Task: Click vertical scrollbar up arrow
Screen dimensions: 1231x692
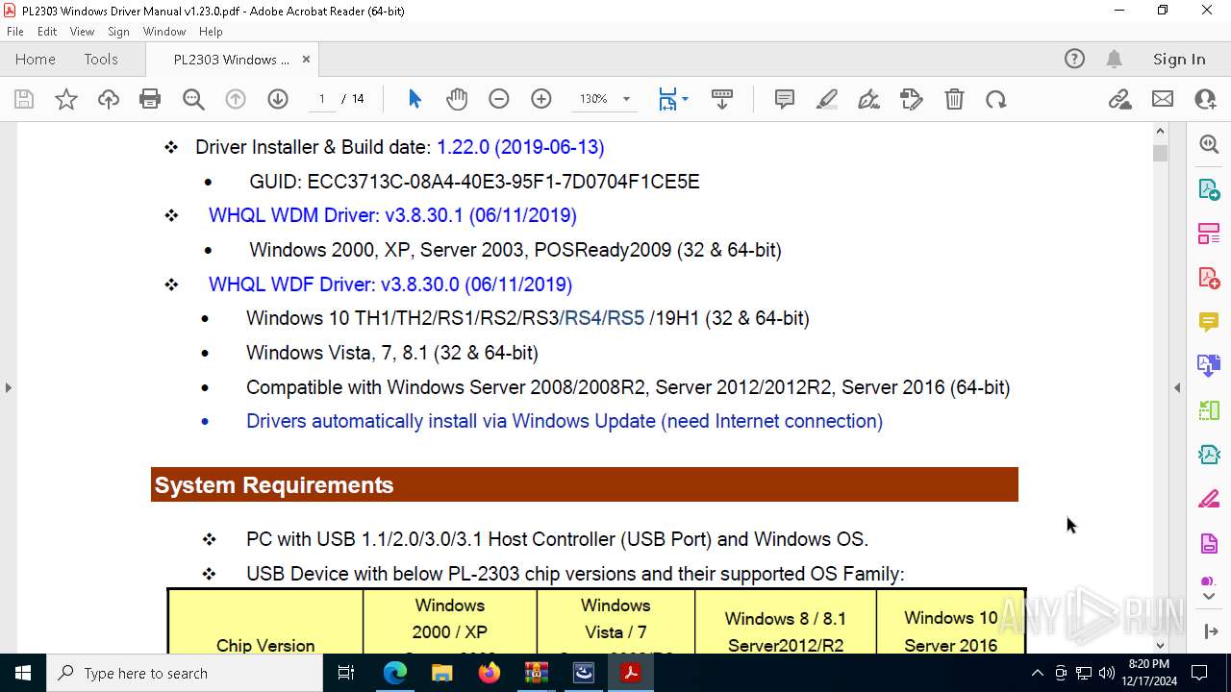Action: pyautogui.click(x=1160, y=131)
